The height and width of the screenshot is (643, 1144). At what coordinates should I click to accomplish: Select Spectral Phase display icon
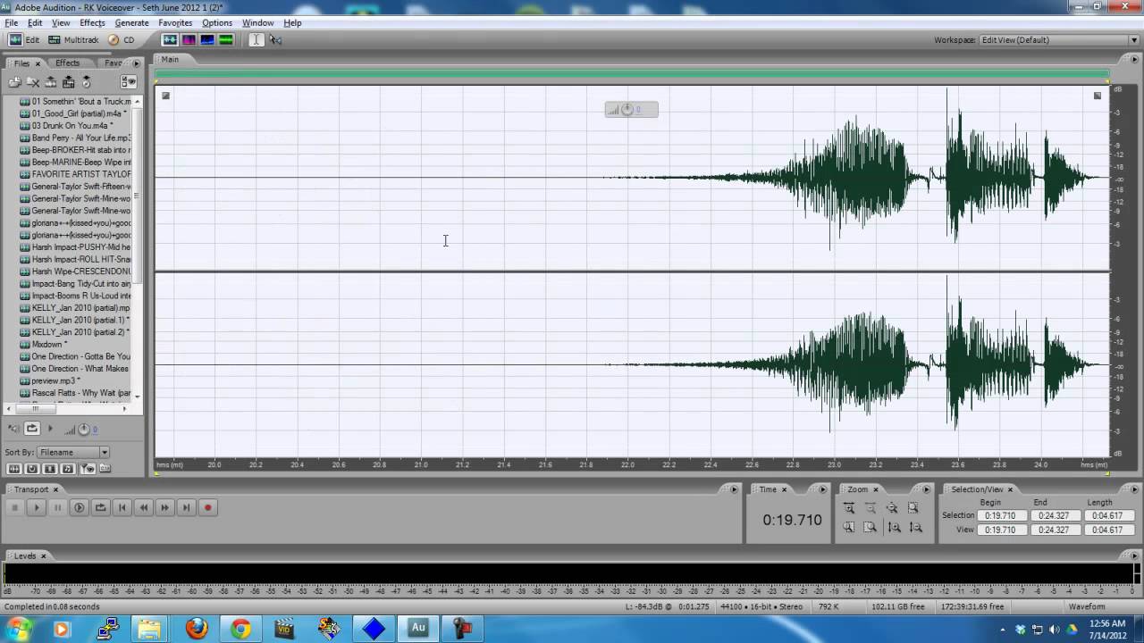[226, 40]
